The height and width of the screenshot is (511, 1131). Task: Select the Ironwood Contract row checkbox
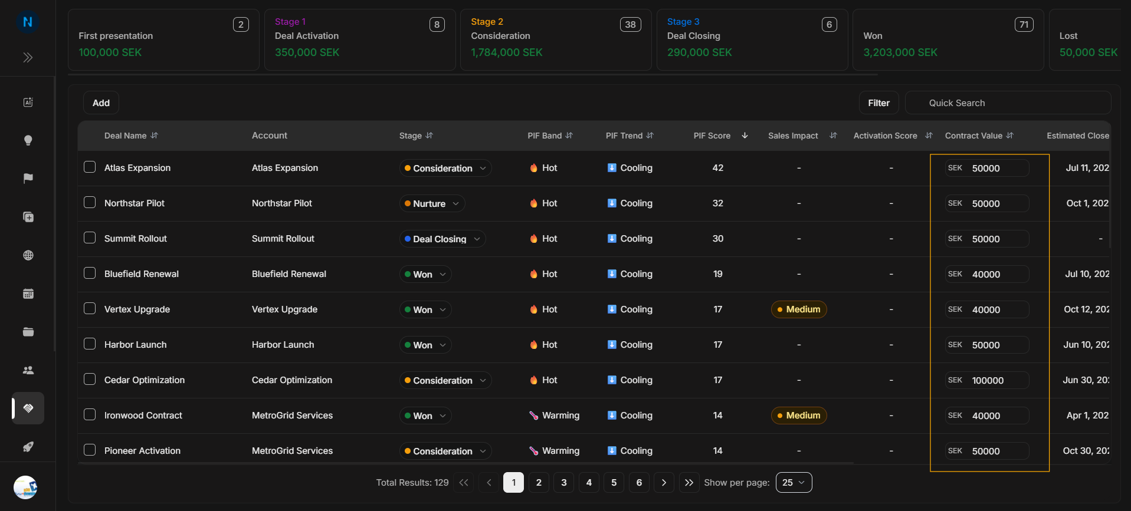90,414
